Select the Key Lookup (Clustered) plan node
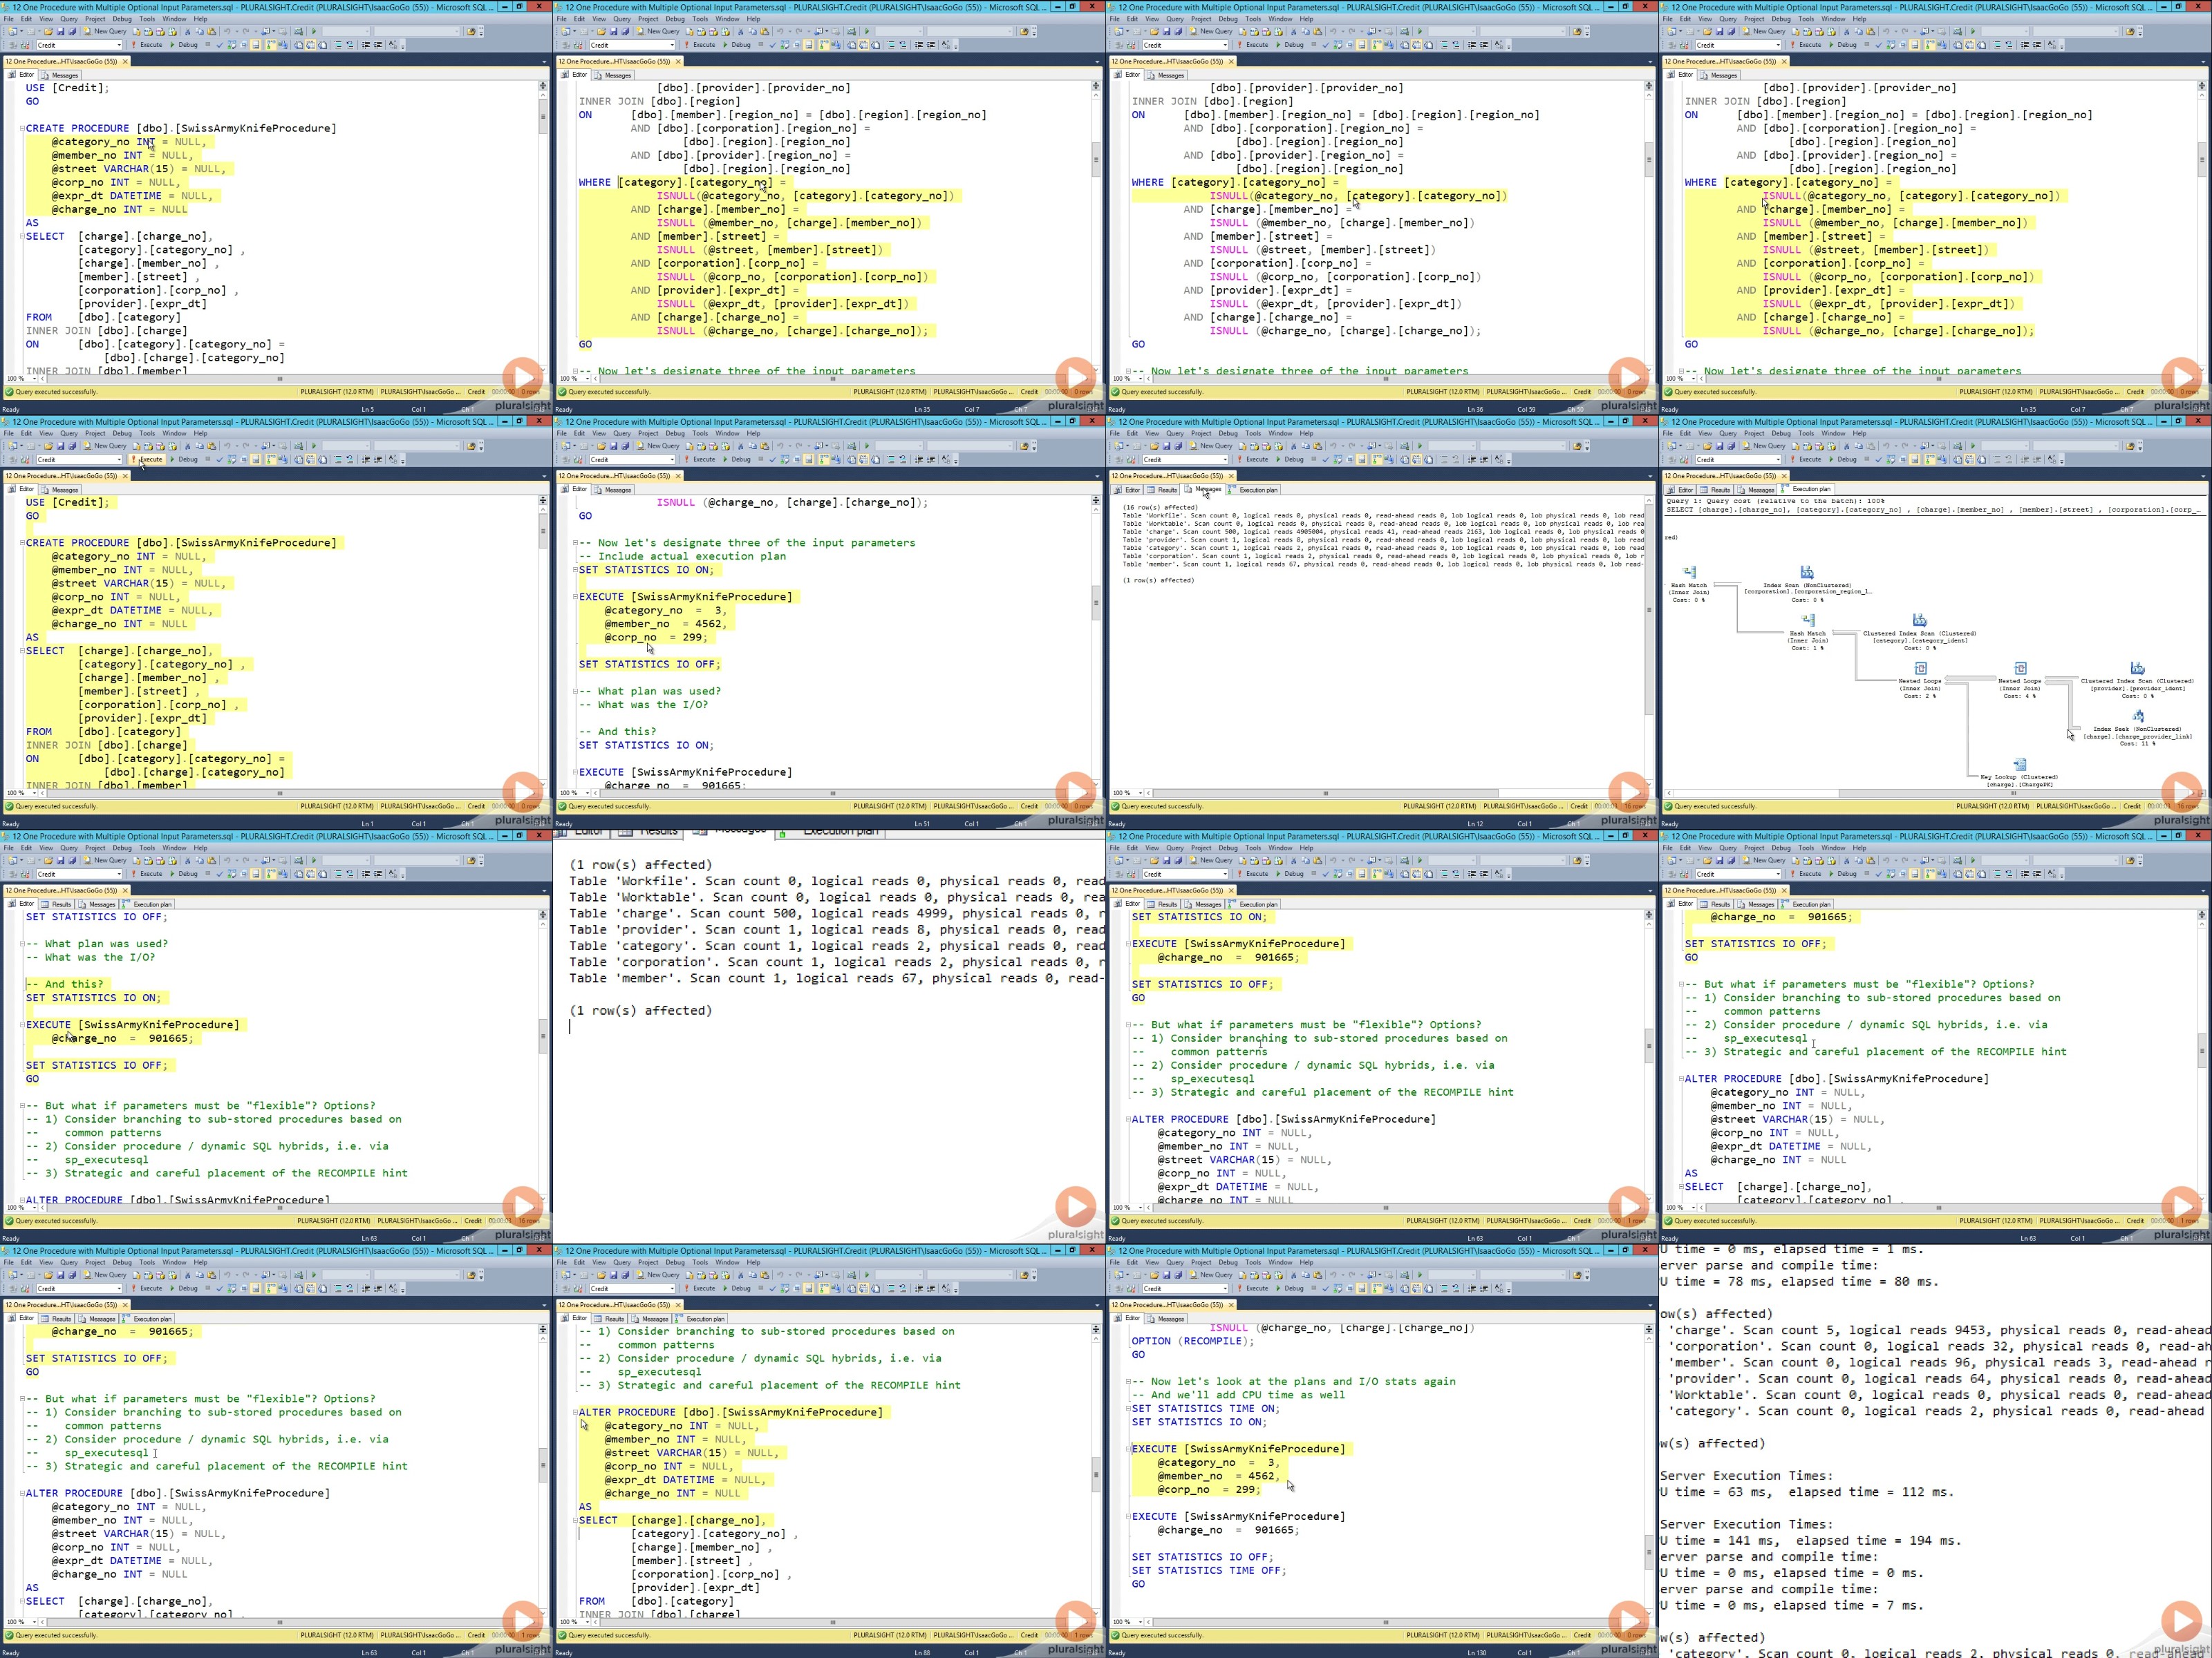Viewport: 2212px width, 1658px height. click(2020, 772)
